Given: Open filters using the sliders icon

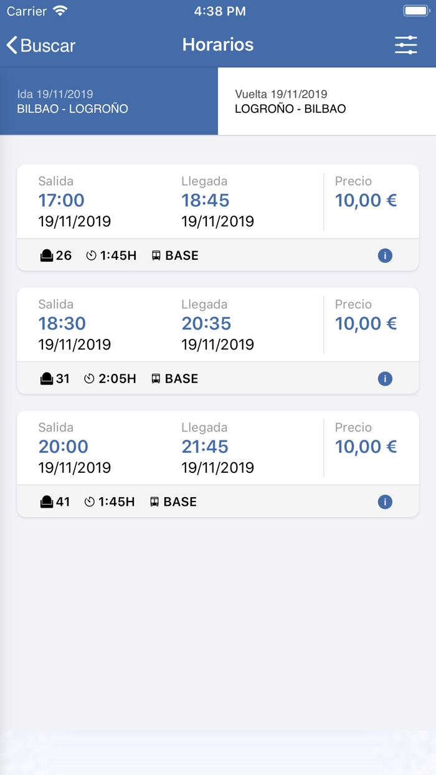Looking at the screenshot, I should pos(406,45).
